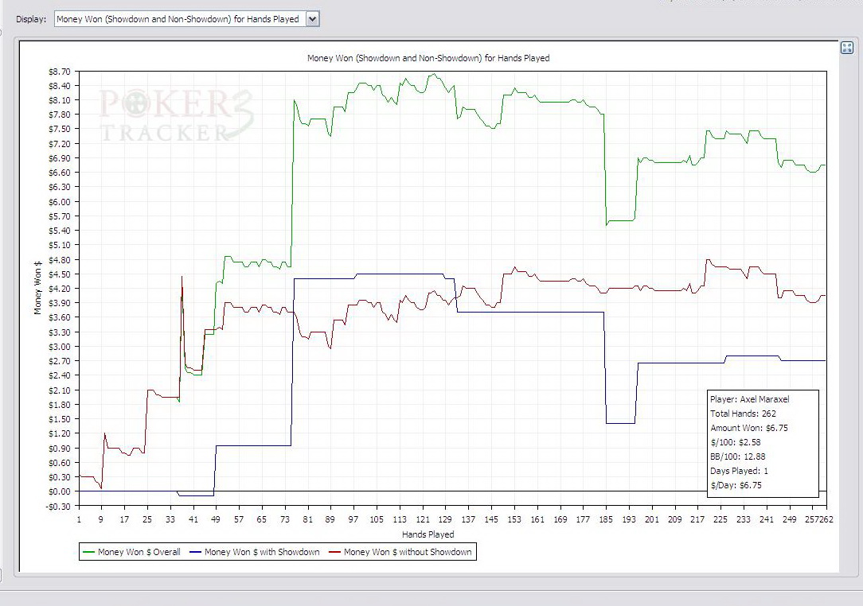
Task: Select Money Won $ without Showdown legend entry
Action: click(408, 552)
